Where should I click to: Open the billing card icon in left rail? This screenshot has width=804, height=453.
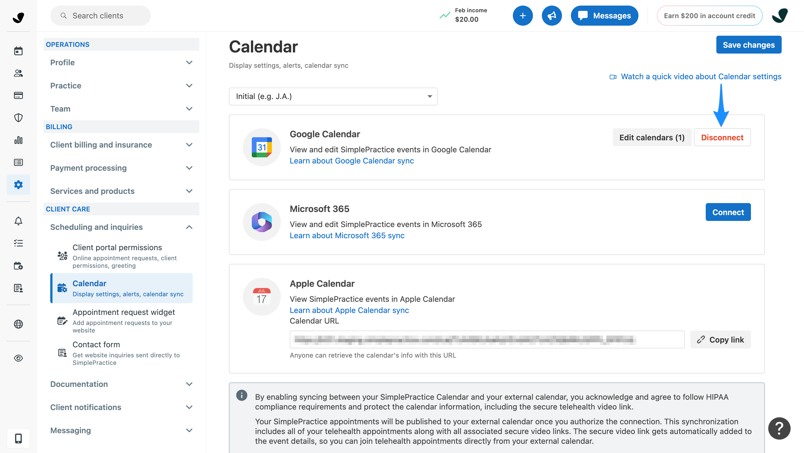click(18, 95)
